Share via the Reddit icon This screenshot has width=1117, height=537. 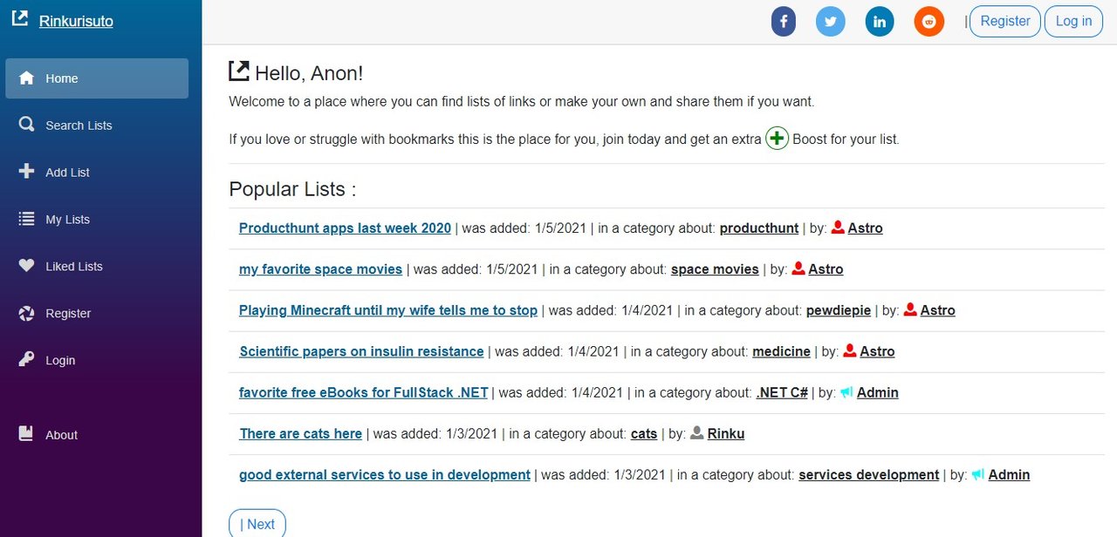click(x=929, y=22)
